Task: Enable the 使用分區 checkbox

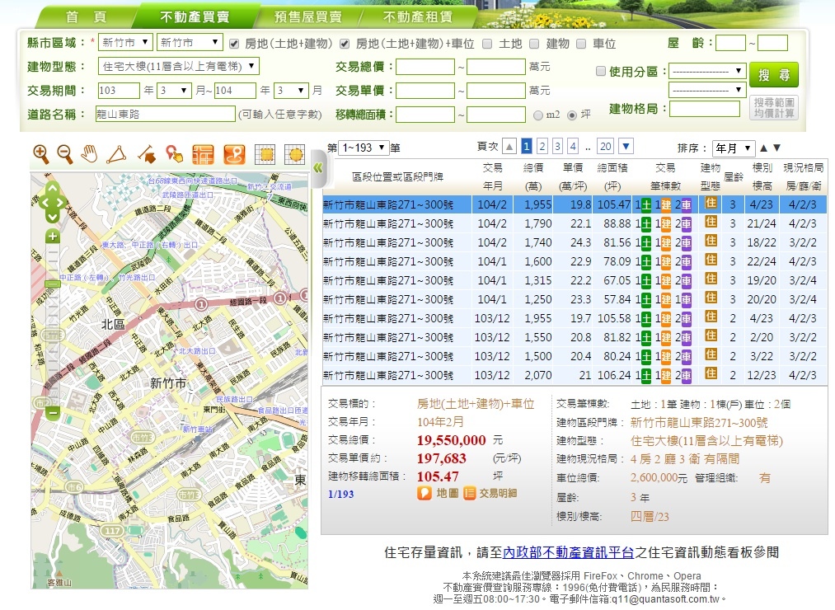Action: click(x=600, y=72)
